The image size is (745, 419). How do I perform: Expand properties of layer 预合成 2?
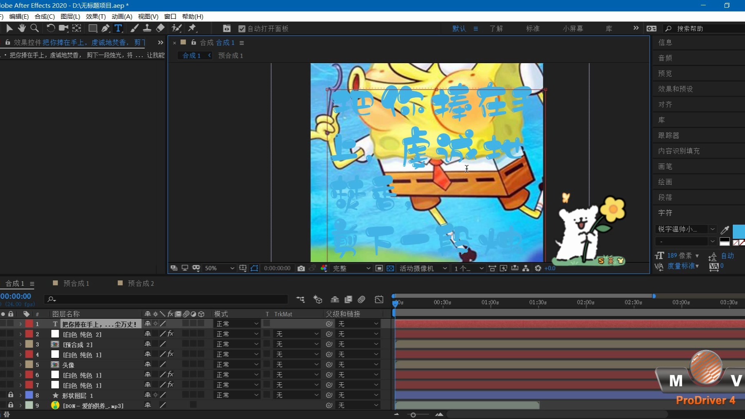[20, 344]
